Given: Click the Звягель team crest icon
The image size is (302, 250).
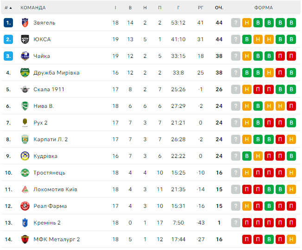Looking at the screenshot, I should pos(25,23).
